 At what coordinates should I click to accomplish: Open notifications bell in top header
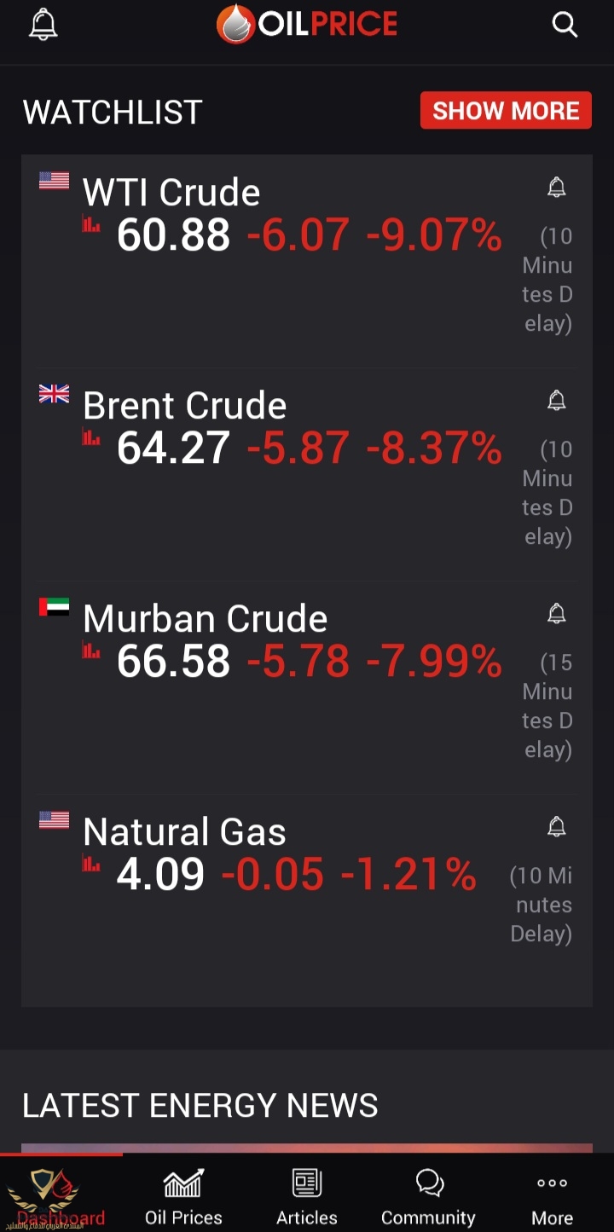pos(43,25)
